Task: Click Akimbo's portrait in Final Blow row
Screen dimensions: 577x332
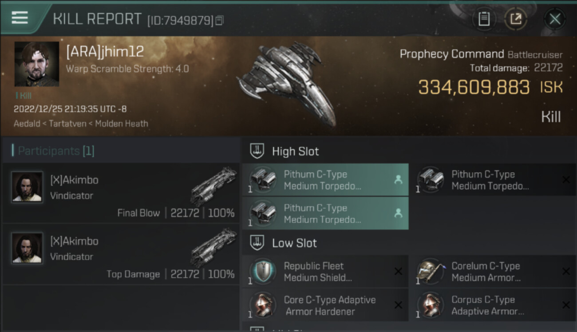Action: point(27,187)
